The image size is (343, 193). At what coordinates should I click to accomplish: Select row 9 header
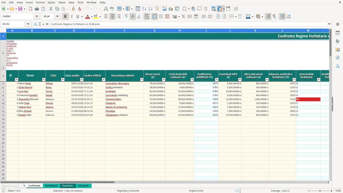point(3,99)
